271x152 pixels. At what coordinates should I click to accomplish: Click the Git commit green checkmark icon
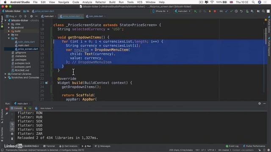tap(231, 11)
